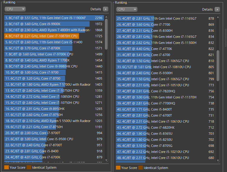This screenshot has width=227, height=172.
Task: Select the Intel Core i7-10510U CPU row
Action: coord(166,85)
